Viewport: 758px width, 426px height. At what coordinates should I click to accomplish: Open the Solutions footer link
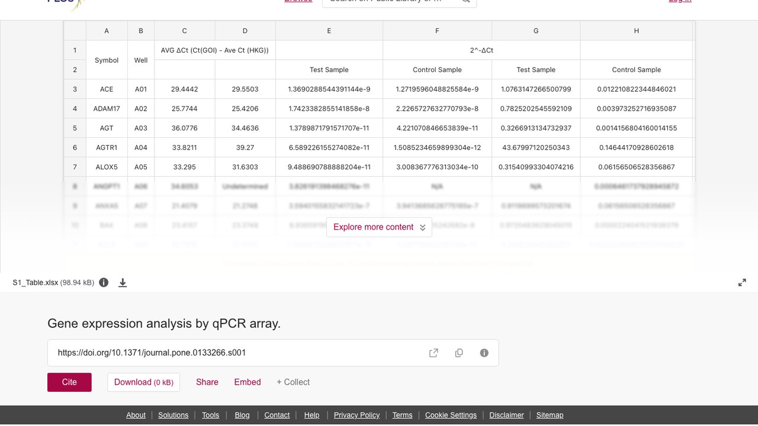[174, 415]
